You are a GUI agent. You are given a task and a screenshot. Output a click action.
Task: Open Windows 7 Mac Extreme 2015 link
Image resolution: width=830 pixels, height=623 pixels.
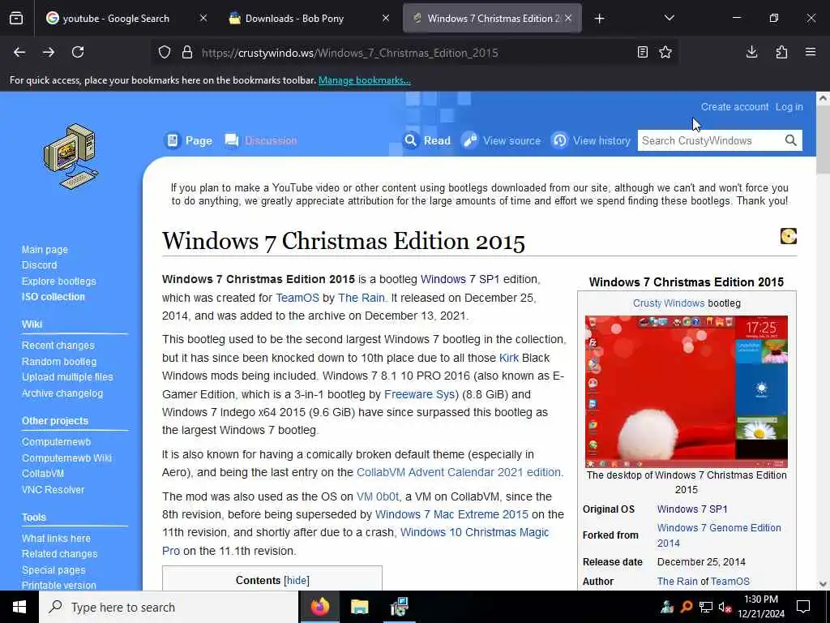pos(451,514)
